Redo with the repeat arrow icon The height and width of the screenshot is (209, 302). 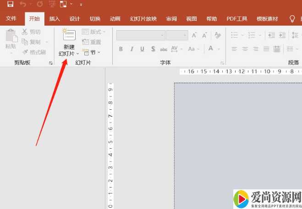coord(40,4)
